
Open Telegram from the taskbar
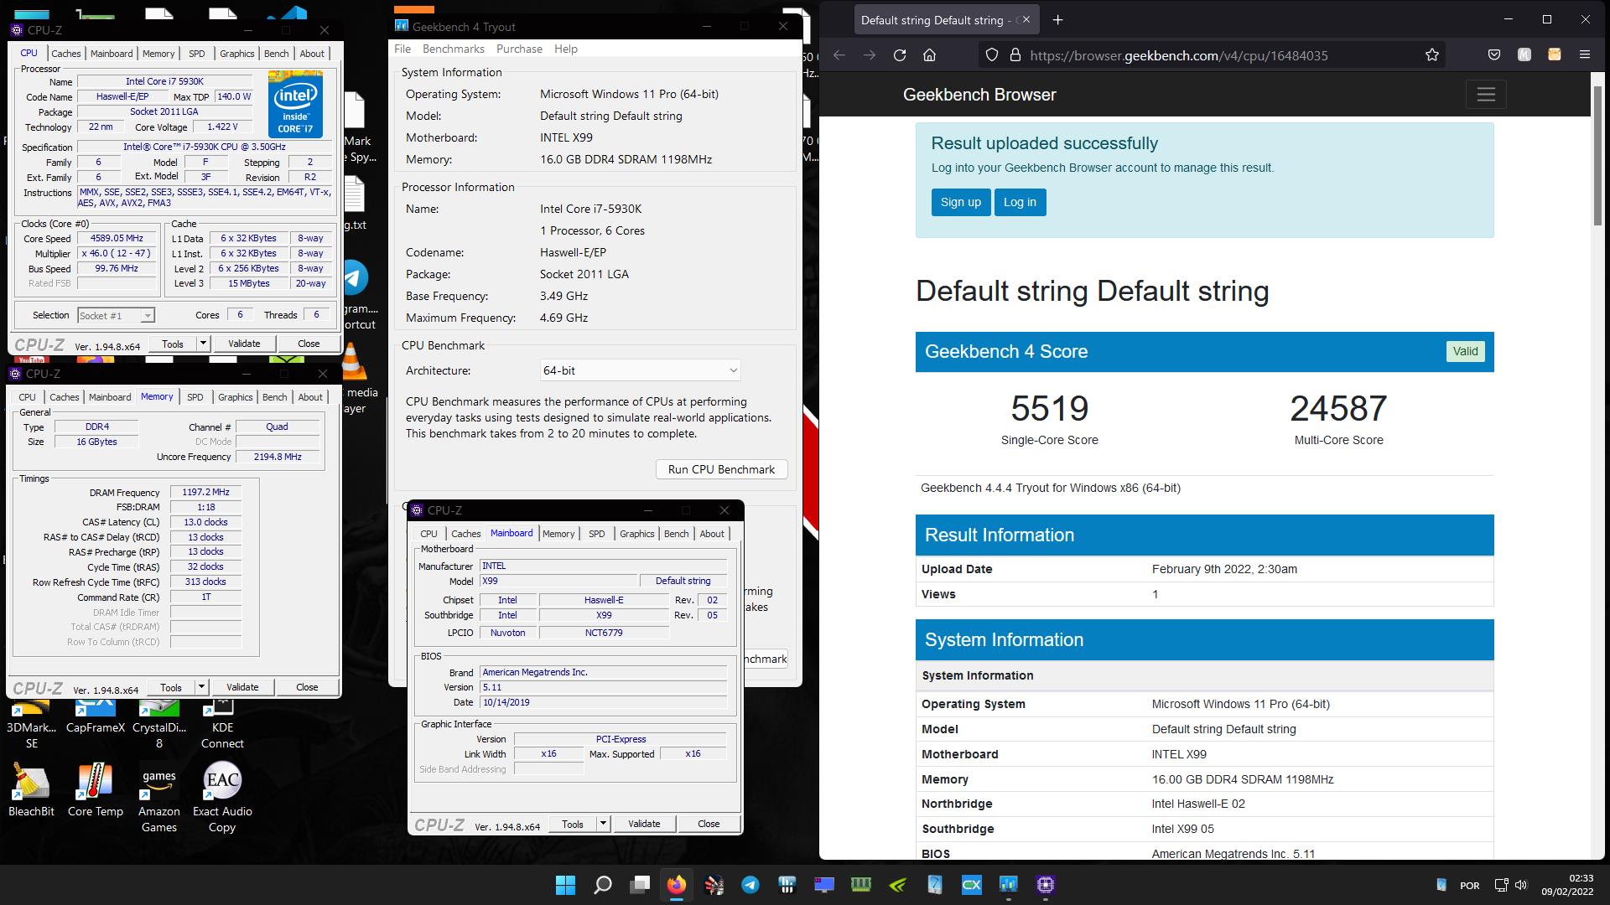750,885
